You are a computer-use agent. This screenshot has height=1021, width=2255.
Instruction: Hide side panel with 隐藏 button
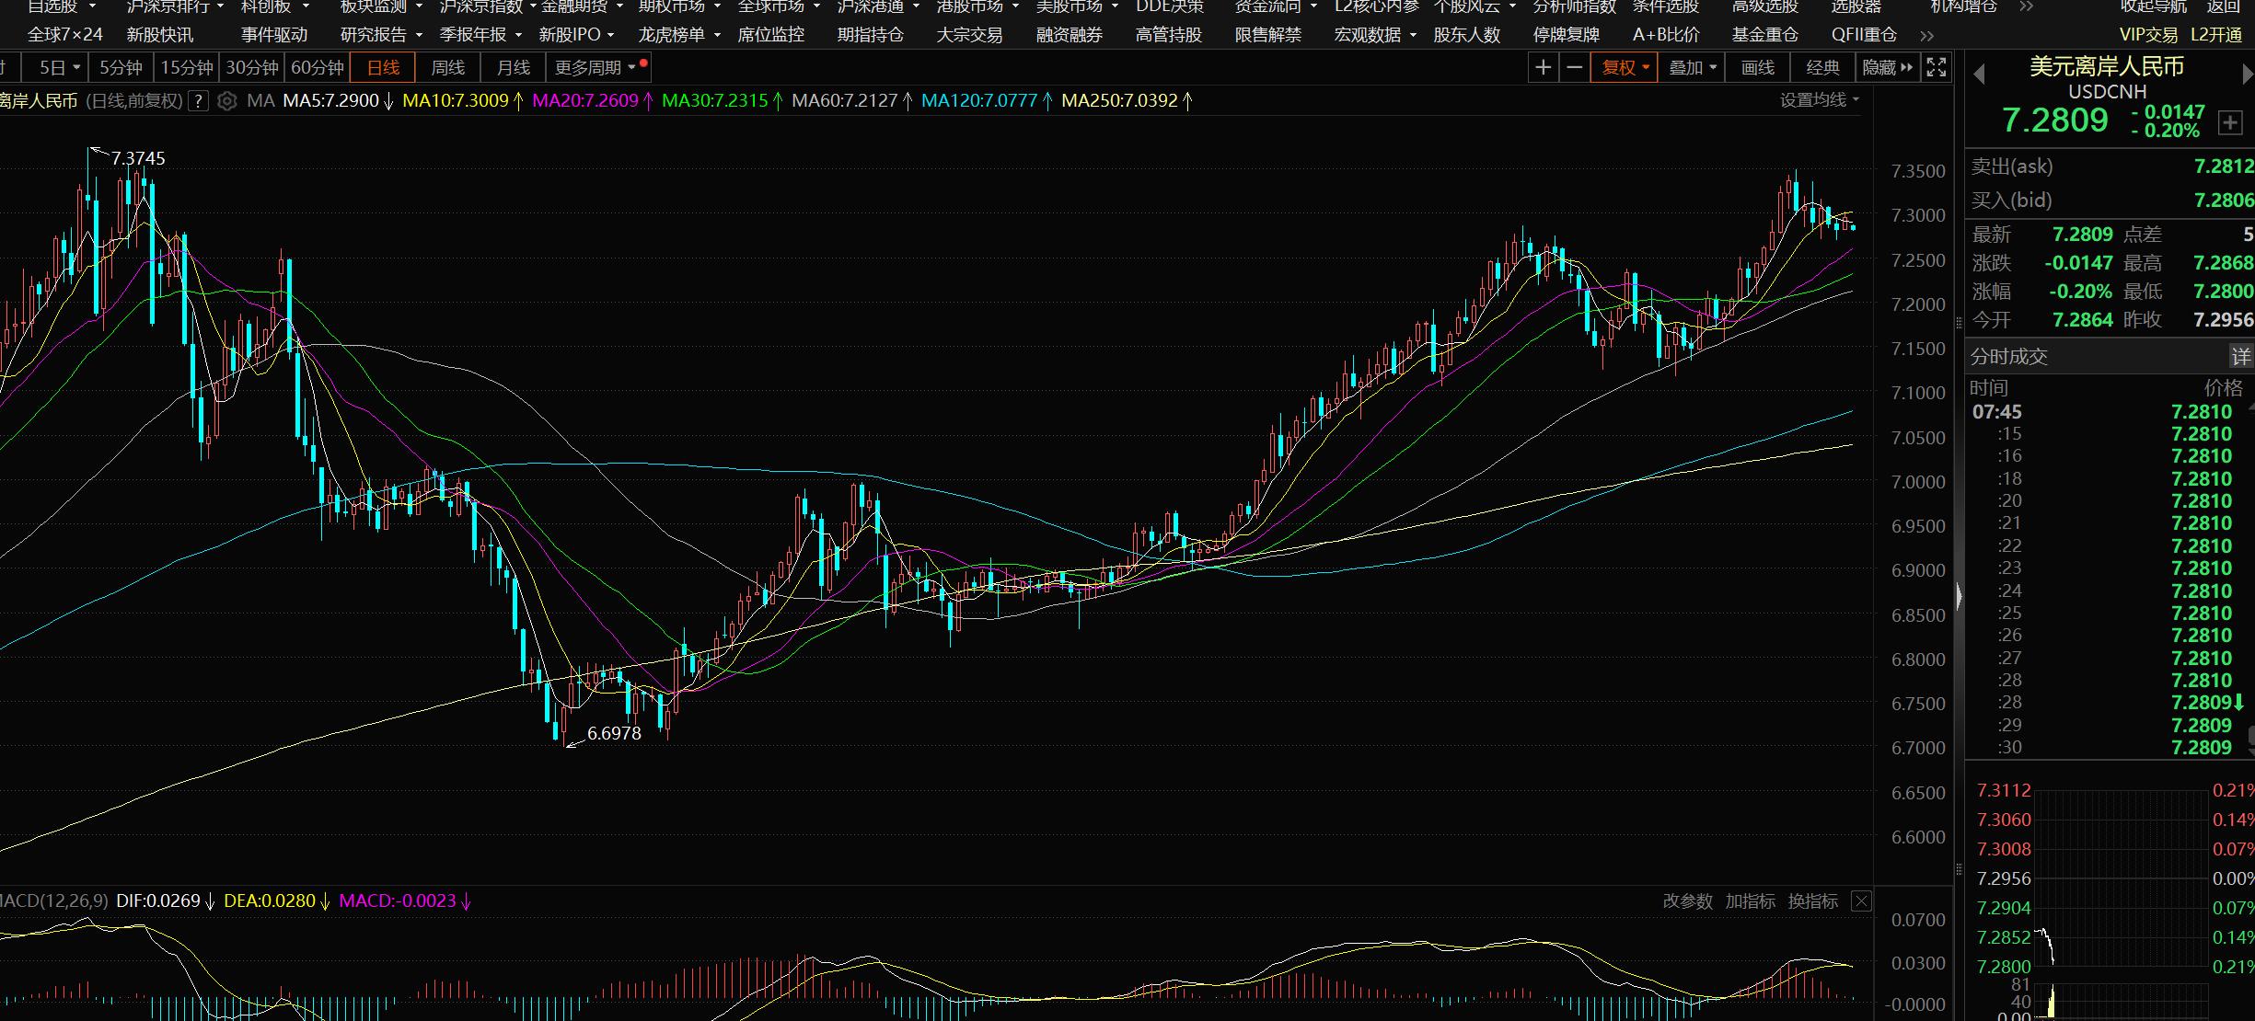1887,67
